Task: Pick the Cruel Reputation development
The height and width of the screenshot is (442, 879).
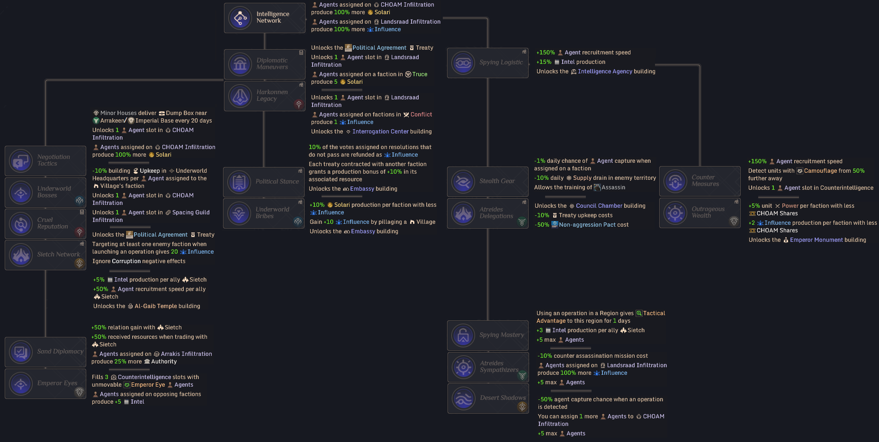Action: 45,224
